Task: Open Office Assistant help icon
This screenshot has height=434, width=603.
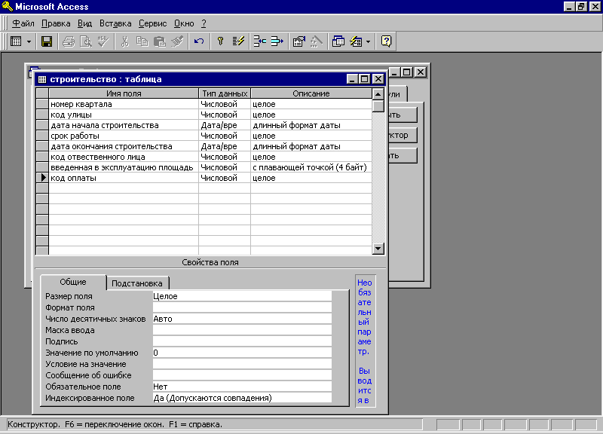Action: [x=386, y=41]
